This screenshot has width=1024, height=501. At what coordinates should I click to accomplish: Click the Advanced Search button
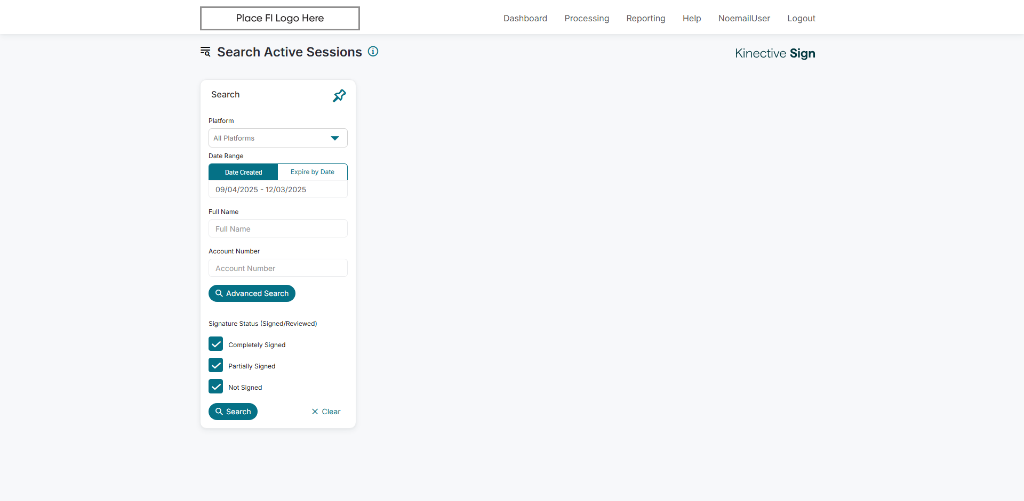(x=252, y=293)
